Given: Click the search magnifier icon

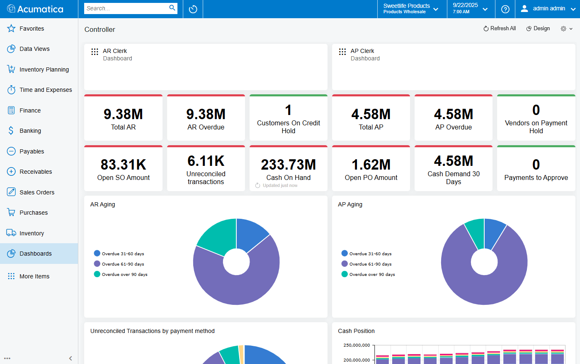Looking at the screenshot, I should tap(172, 8).
